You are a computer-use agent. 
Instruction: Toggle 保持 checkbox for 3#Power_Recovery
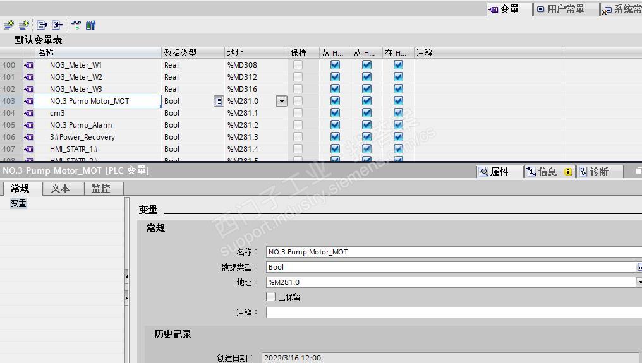[x=298, y=137]
